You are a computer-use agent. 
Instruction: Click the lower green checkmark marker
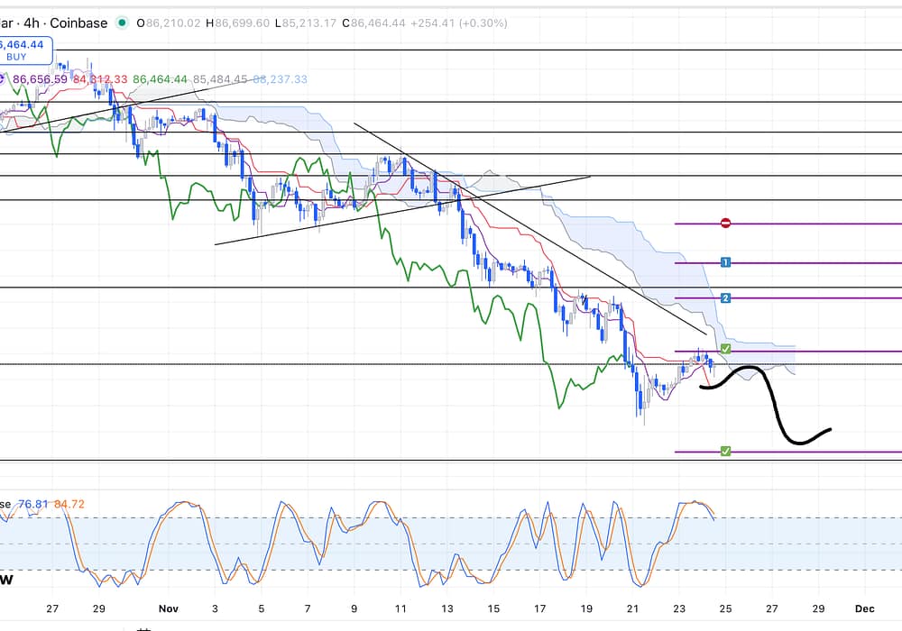725,451
